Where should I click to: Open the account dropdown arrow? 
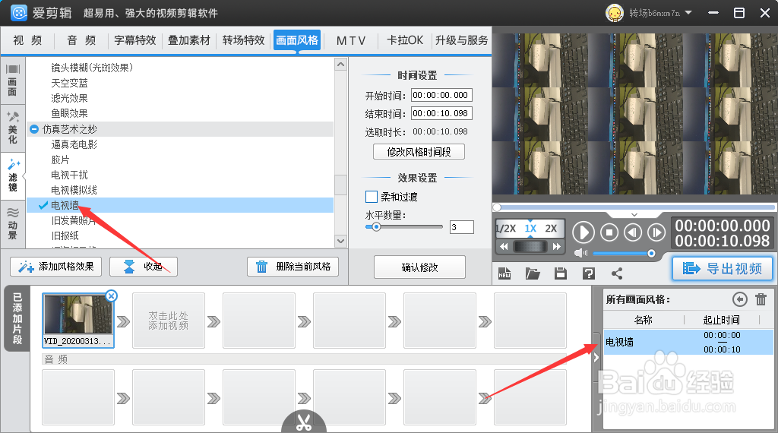click(688, 13)
